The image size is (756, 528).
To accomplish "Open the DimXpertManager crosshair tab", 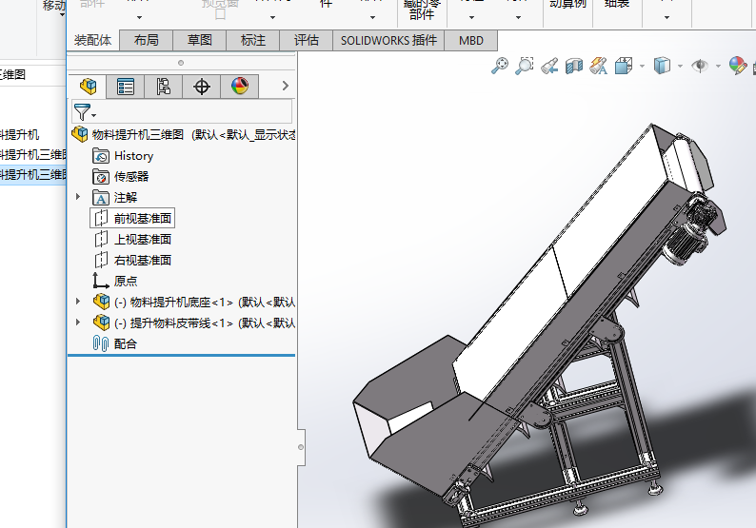I will click(201, 87).
